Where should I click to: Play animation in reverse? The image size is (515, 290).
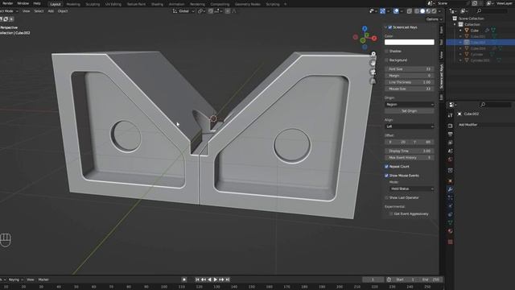209,280
